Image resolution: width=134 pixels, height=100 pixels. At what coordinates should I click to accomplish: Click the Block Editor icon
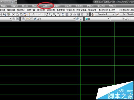coord(29,14)
